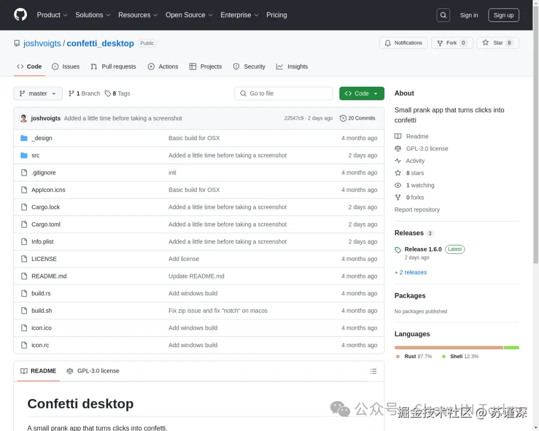Switch to the Pull requests tab
539x431 pixels.
(x=113, y=67)
